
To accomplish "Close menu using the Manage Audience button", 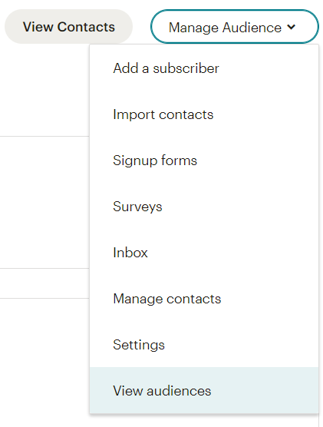I will (x=234, y=27).
